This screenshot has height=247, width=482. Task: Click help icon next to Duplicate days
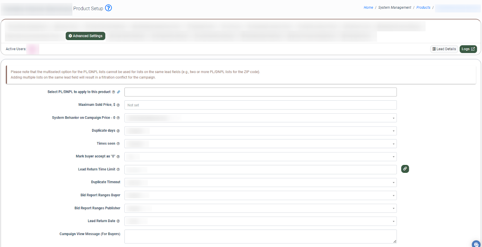pos(118,131)
